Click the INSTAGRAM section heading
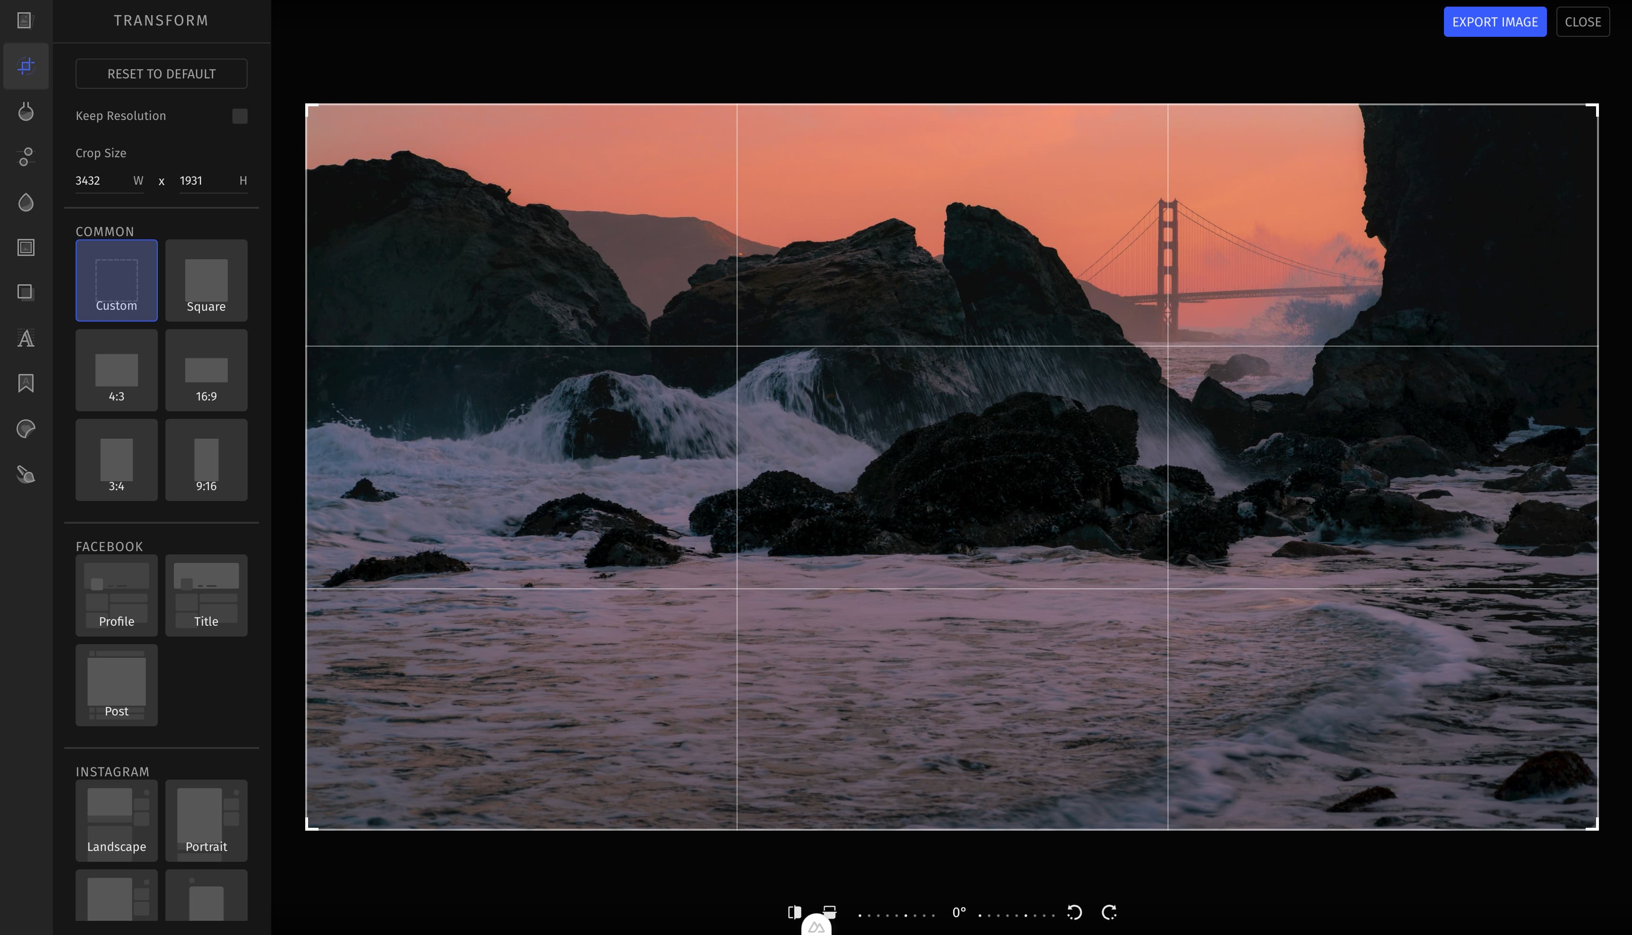 click(112, 772)
